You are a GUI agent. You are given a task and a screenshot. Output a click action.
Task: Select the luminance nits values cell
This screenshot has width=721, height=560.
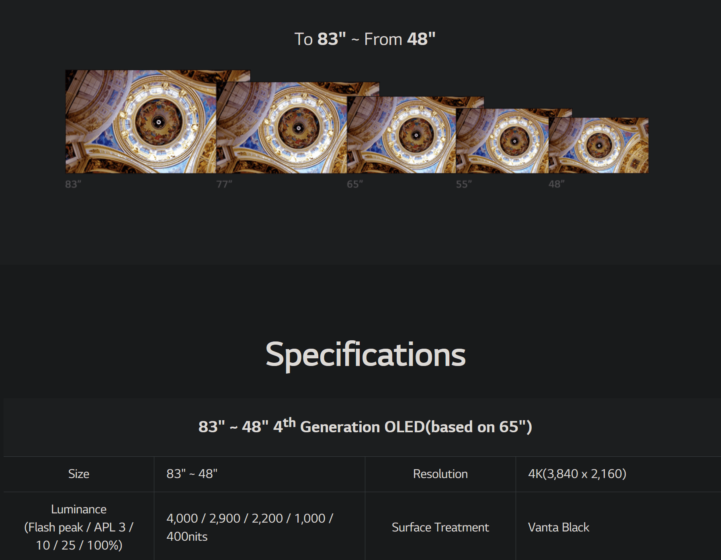click(x=250, y=527)
